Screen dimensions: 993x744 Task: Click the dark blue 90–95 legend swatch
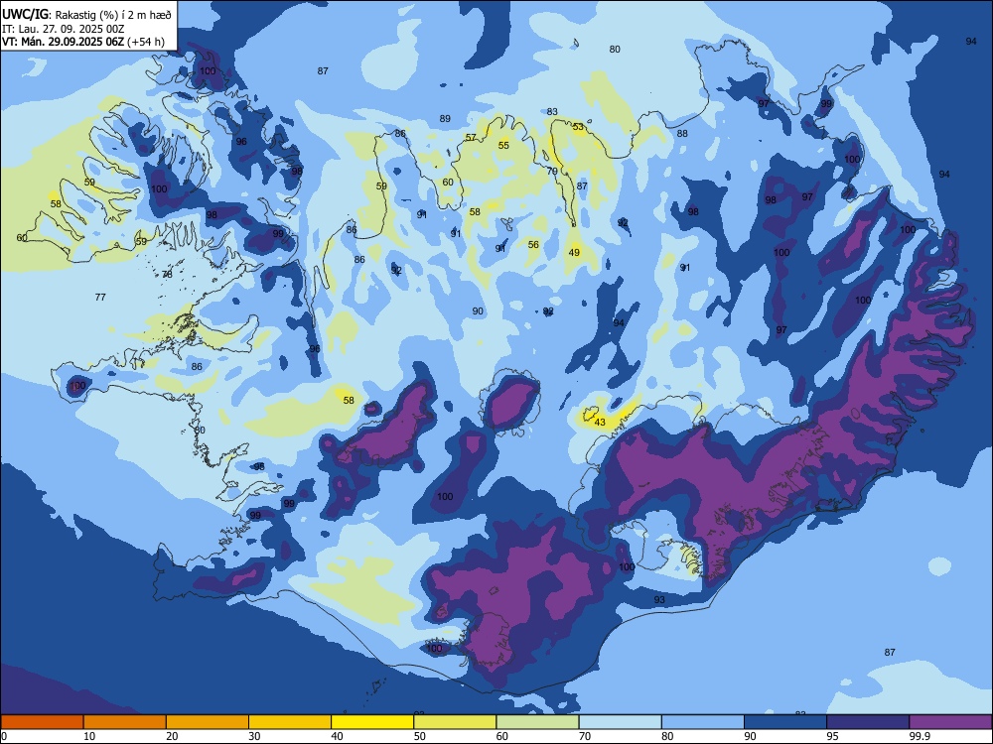point(785,722)
